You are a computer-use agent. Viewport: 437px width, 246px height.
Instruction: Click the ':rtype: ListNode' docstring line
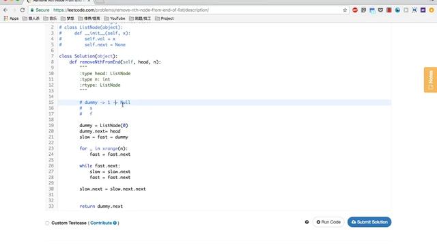[100, 85]
